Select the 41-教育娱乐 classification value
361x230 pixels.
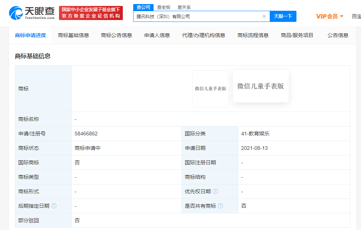tap(255, 134)
